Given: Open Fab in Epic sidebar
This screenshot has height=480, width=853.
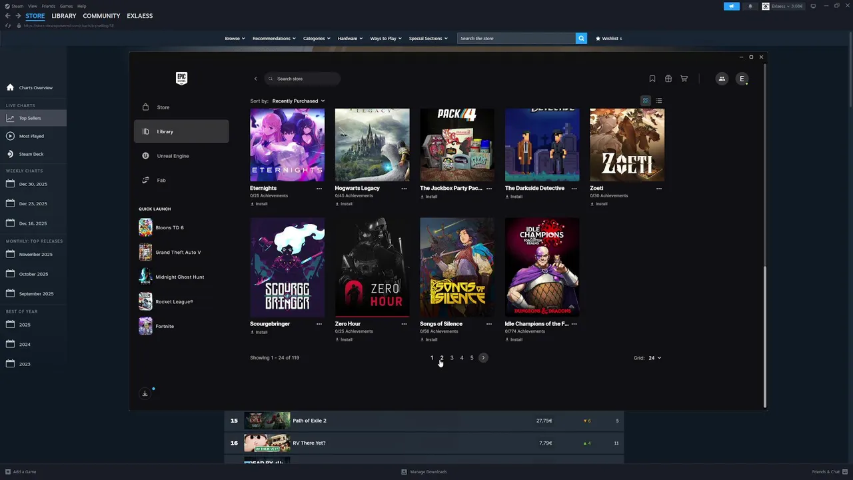Looking at the screenshot, I should (181, 180).
